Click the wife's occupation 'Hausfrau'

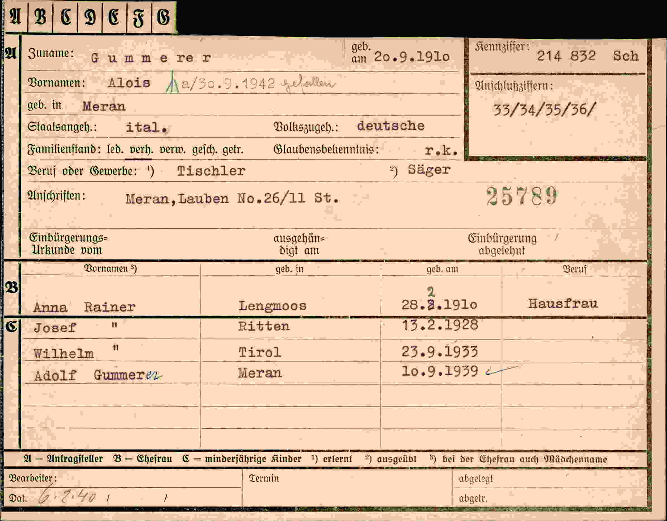click(563, 303)
